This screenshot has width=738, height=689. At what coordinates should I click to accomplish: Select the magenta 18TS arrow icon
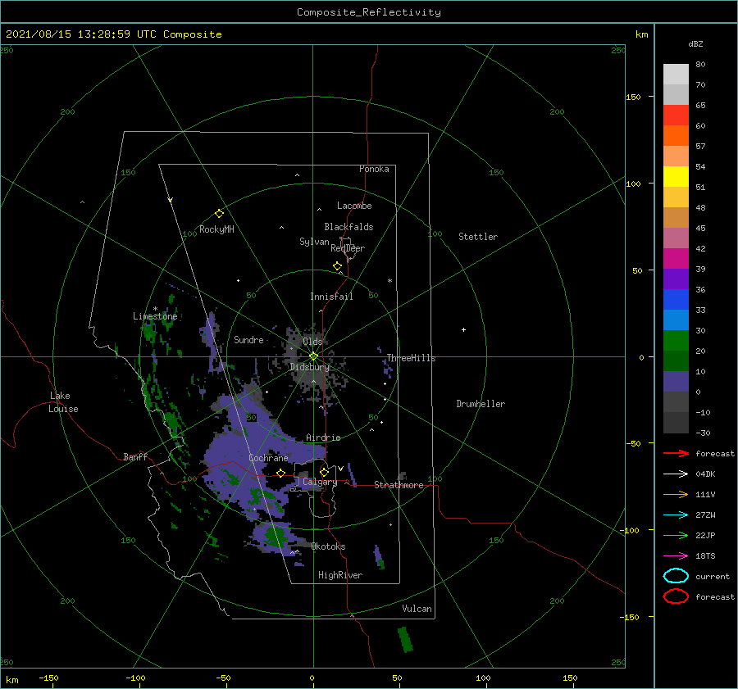click(676, 556)
